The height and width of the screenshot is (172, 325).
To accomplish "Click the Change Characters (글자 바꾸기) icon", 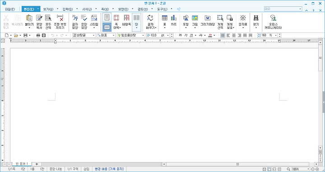I will tap(150, 18).
